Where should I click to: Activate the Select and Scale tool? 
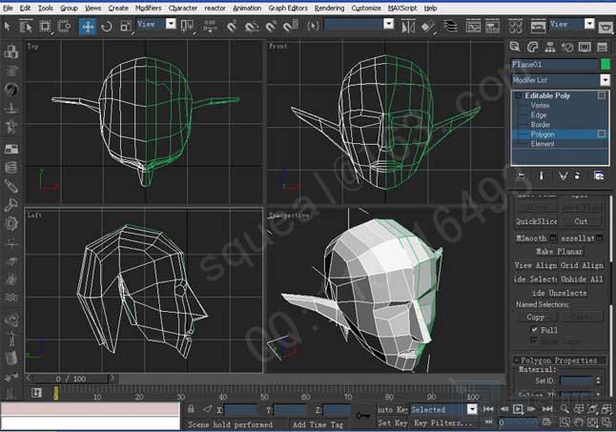(x=126, y=27)
